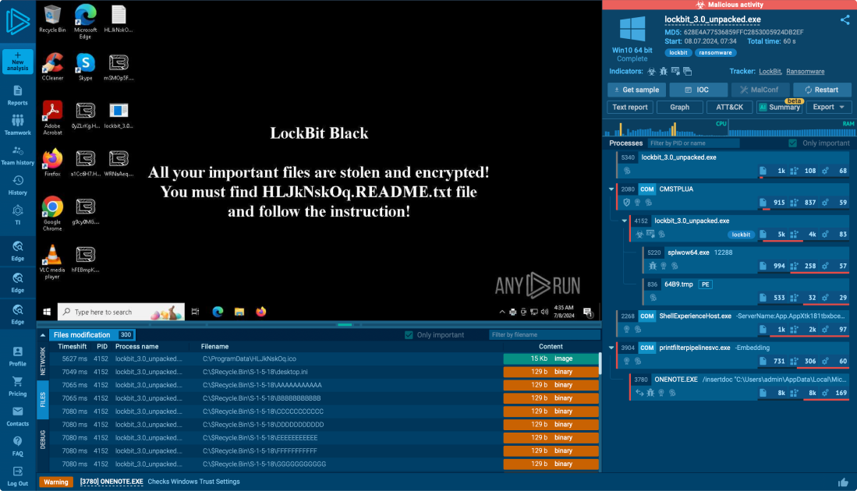
Task: Click Recycle Bin desktop icon
Action: pyautogui.click(x=52, y=19)
